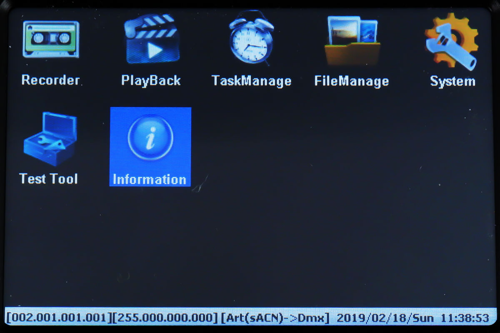The image size is (500, 333).
Task: Click the blue Information 'i' icon
Action: [150, 138]
